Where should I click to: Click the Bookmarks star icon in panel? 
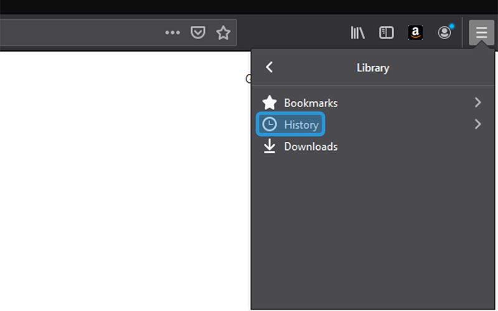(x=270, y=103)
